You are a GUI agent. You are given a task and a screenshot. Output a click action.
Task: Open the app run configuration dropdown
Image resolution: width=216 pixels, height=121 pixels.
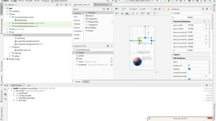pos(116,1)
